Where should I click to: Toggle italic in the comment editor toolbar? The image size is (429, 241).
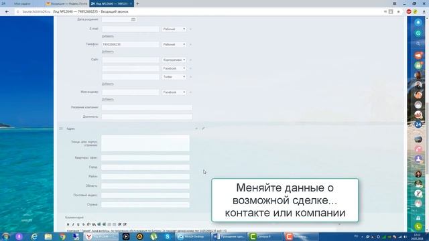coord(73,224)
